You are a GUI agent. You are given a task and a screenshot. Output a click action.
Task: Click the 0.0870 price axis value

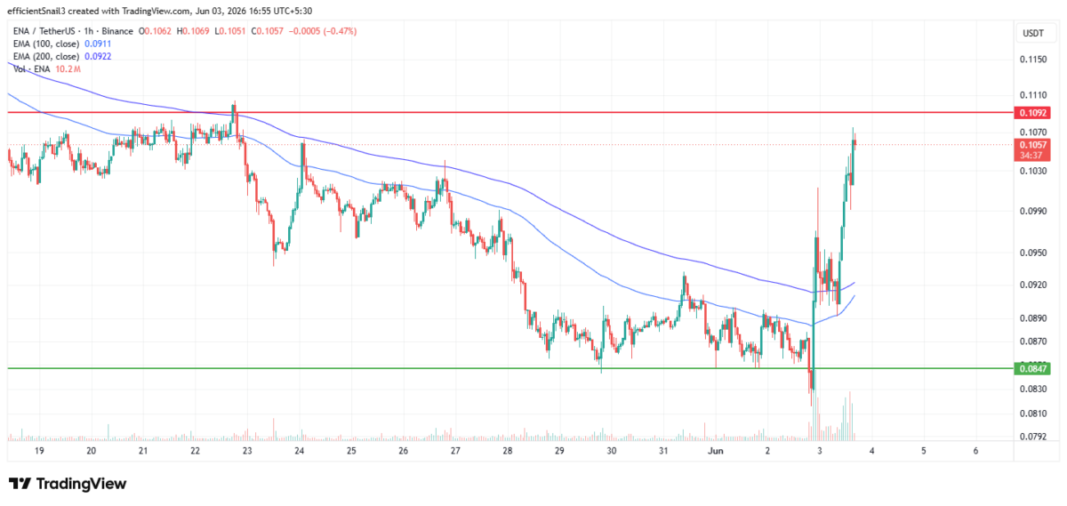click(x=1033, y=341)
